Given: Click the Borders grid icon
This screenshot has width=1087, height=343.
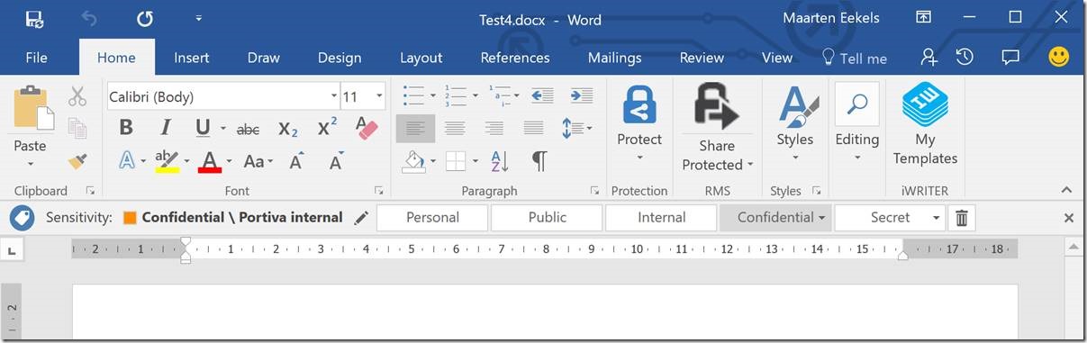Looking at the screenshot, I should pyautogui.click(x=457, y=161).
